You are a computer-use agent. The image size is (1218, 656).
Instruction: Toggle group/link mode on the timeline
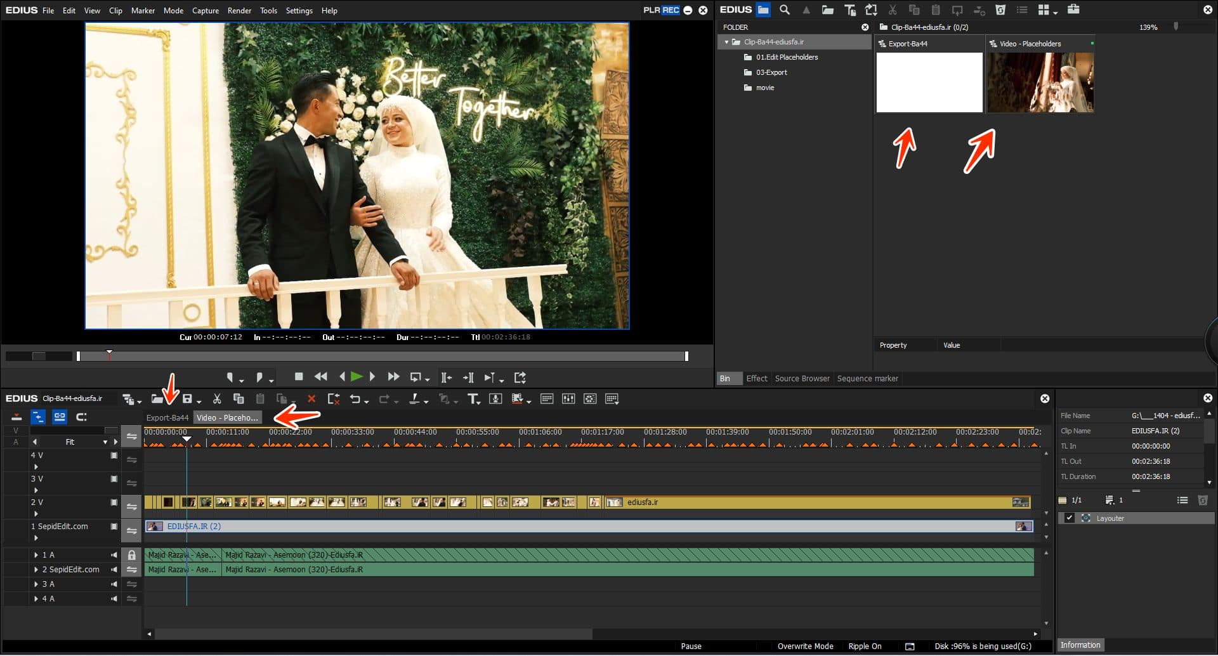pos(60,417)
